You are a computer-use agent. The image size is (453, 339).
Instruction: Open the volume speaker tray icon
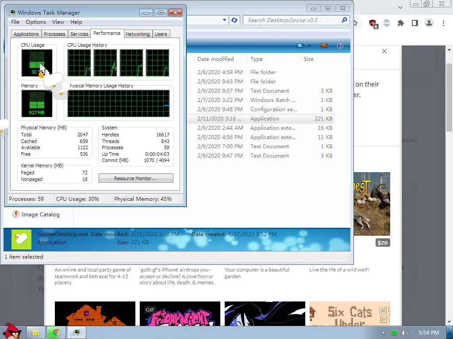(x=404, y=333)
